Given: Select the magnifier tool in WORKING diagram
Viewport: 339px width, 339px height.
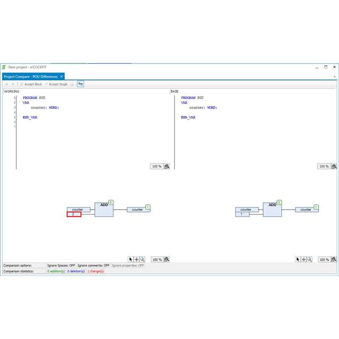Looking at the screenshot, I should (x=142, y=260).
